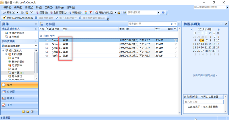
Task: Open the 檢視(V) menu
Action: (29, 7)
